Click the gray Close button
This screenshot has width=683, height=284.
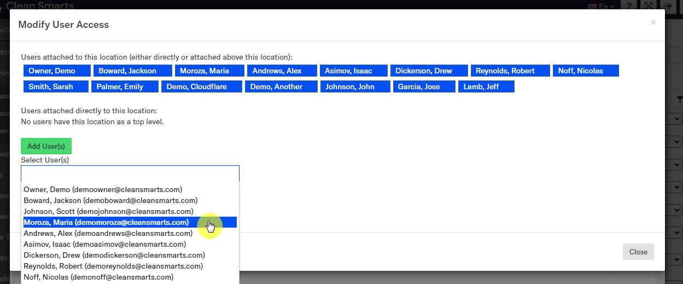coord(638,252)
